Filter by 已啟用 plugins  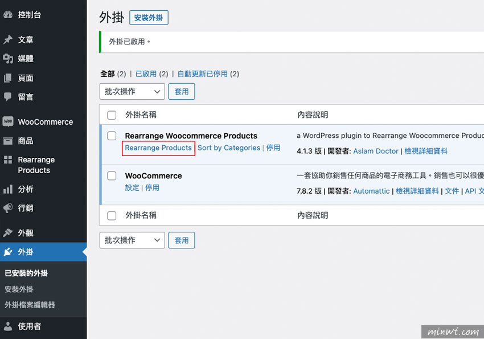coord(146,74)
